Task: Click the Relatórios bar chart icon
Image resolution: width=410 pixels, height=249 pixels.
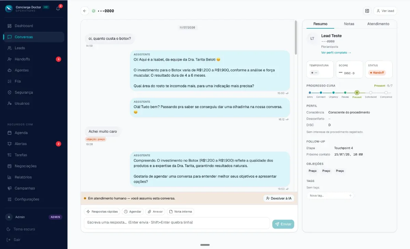Action: click(10, 177)
